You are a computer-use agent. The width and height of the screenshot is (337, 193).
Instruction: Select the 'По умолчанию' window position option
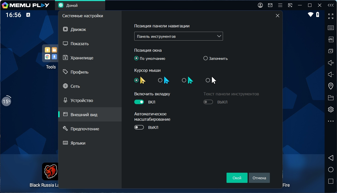[x=150, y=58]
